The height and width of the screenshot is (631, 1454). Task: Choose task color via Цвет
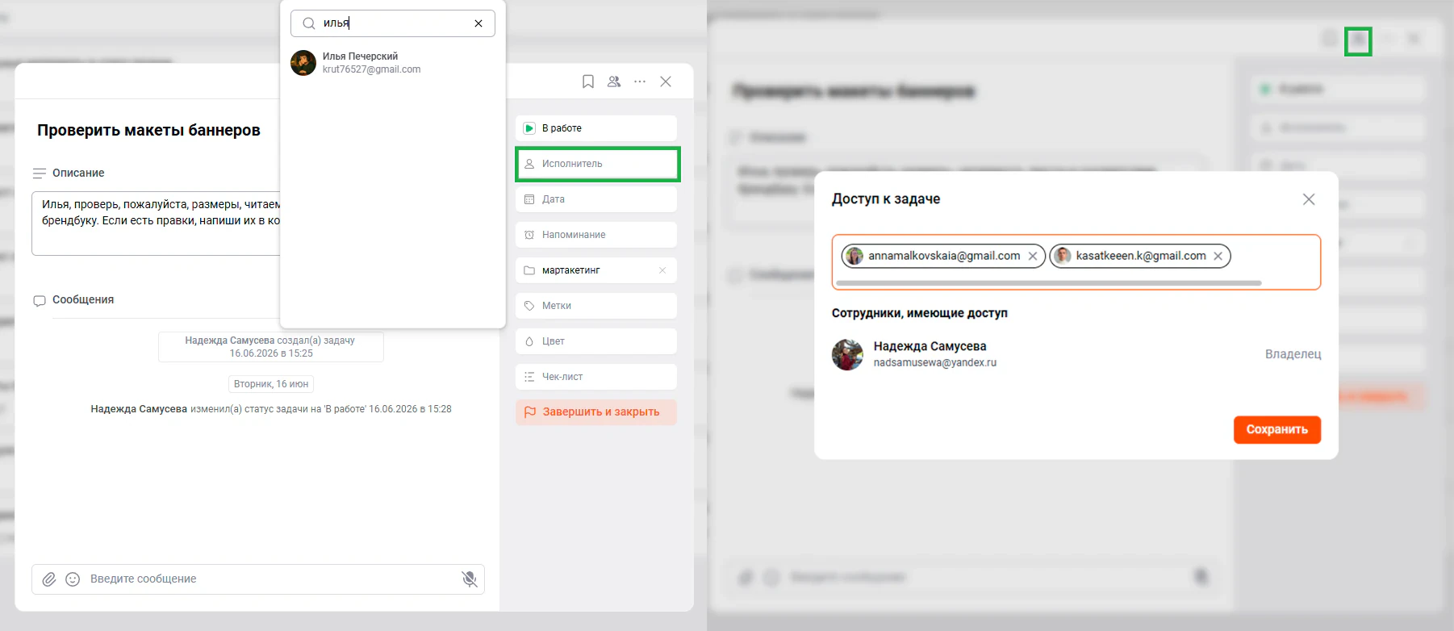pyautogui.click(x=596, y=341)
